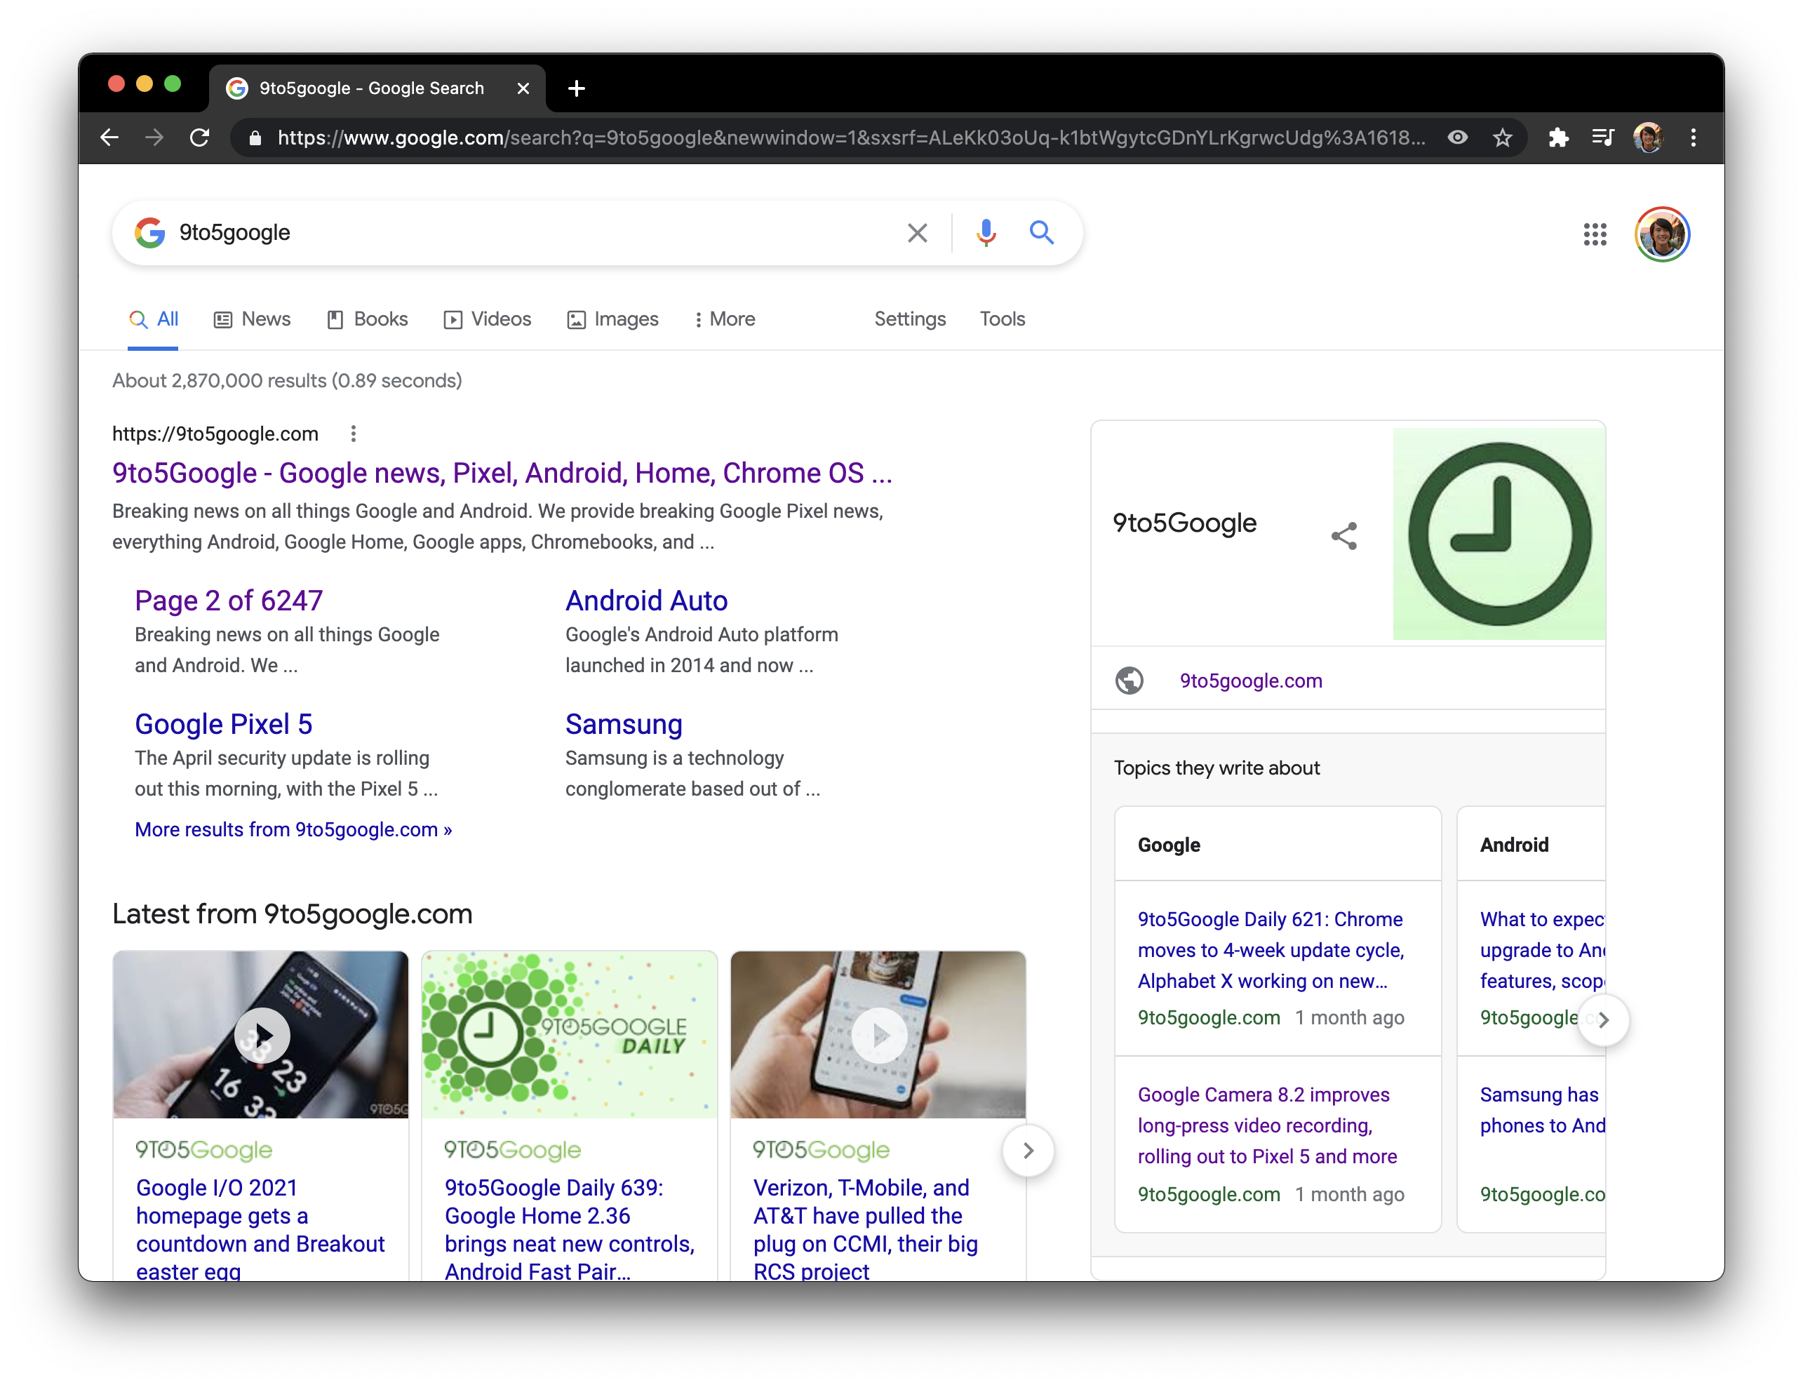Open the Google Pixel 5 sitelink
The width and height of the screenshot is (1803, 1385).
tap(223, 723)
